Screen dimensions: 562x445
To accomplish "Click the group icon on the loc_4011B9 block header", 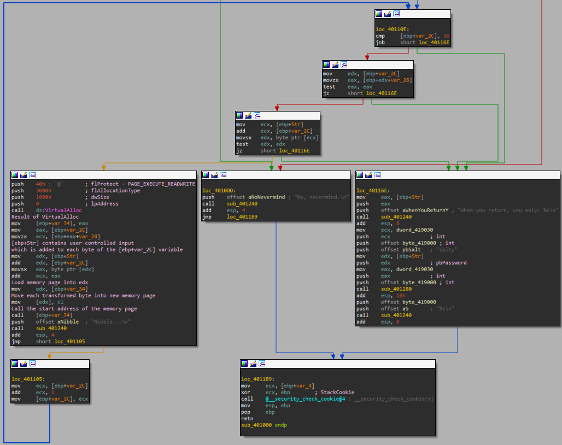I will pyautogui.click(x=262, y=363).
